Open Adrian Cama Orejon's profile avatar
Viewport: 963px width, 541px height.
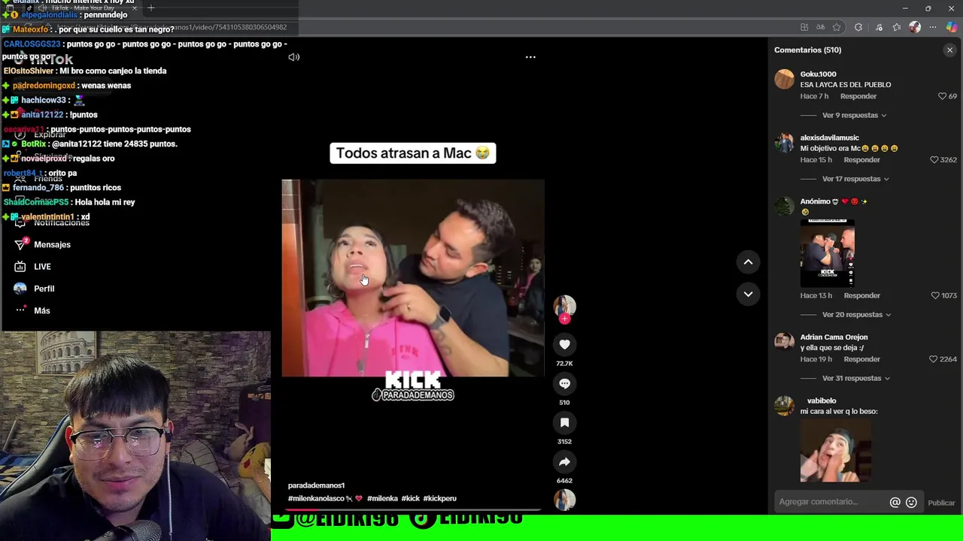click(784, 342)
